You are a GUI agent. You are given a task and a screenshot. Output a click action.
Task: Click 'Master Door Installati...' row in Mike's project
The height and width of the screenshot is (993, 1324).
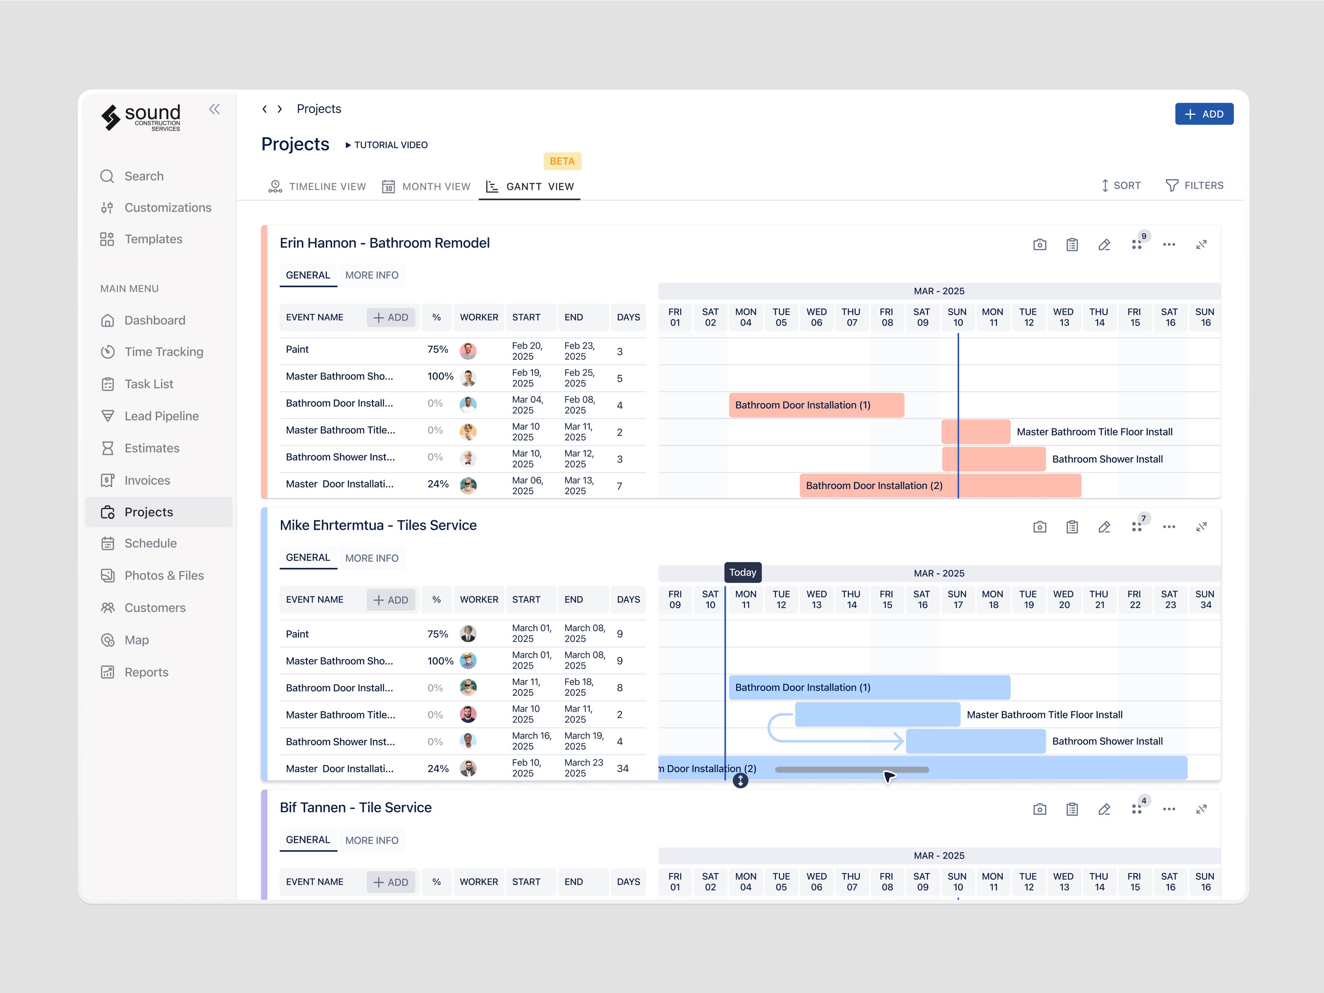(x=462, y=769)
